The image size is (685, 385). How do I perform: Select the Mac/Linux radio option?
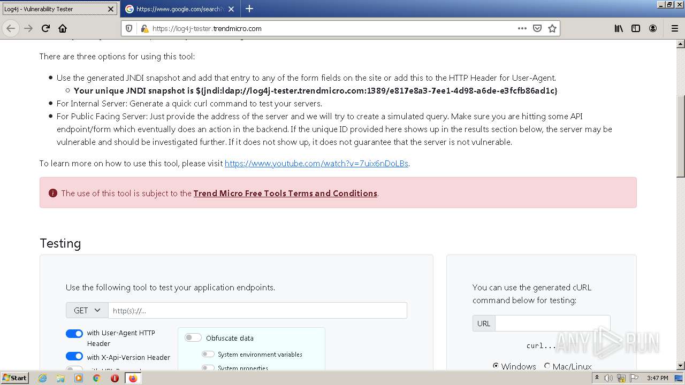point(547,366)
